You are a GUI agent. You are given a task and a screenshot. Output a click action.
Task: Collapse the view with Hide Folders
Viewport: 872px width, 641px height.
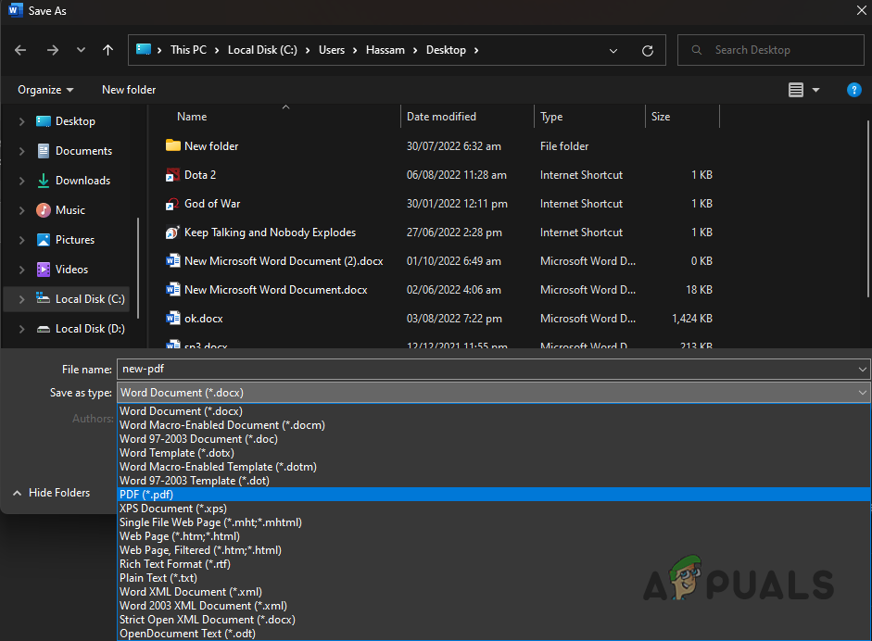click(51, 493)
